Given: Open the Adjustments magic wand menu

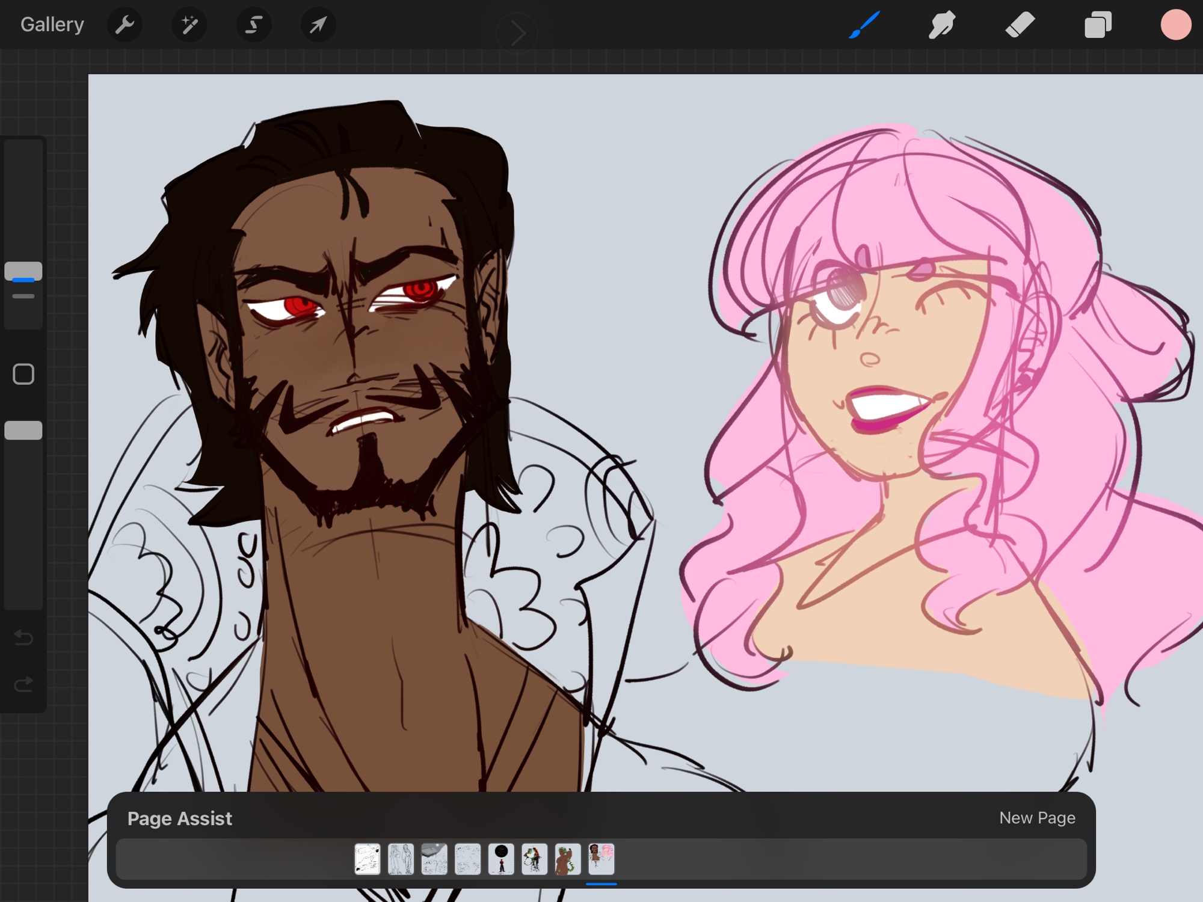Looking at the screenshot, I should 189,25.
